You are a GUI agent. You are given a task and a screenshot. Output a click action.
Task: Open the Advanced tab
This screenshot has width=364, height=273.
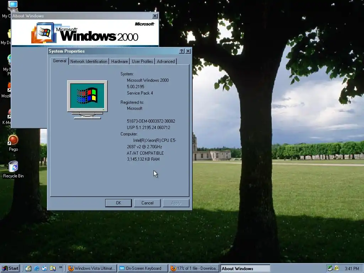166,61
